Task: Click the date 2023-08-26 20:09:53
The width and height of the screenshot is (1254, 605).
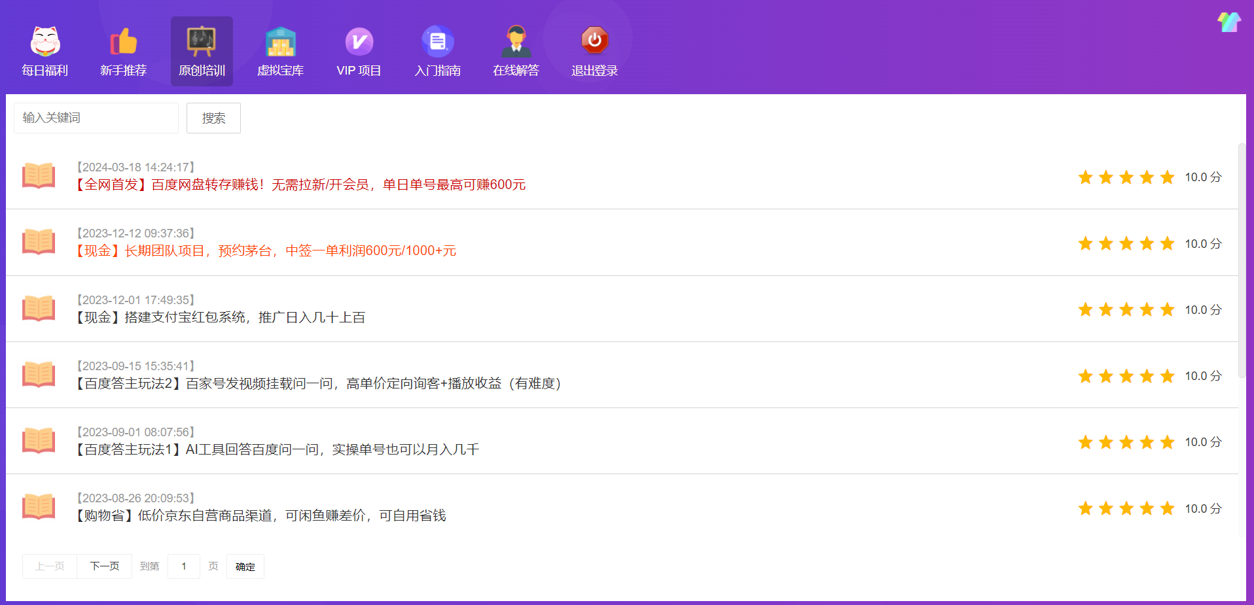Action: coord(136,498)
